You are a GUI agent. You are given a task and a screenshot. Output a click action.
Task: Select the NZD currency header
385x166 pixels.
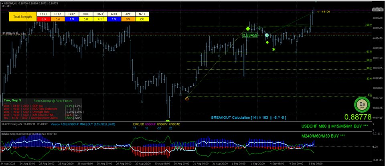pyautogui.click(x=142, y=14)
